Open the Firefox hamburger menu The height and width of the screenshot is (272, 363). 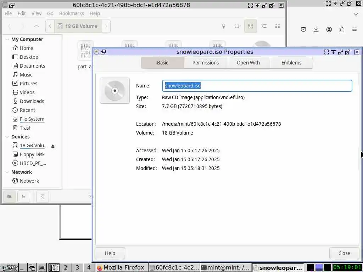(x=354, y=29)
